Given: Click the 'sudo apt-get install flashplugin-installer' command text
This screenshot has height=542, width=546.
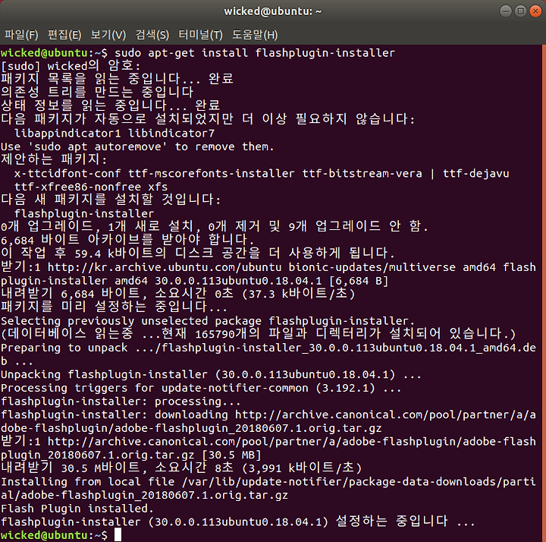Looking at the screenshot, I should coord(255,53).
